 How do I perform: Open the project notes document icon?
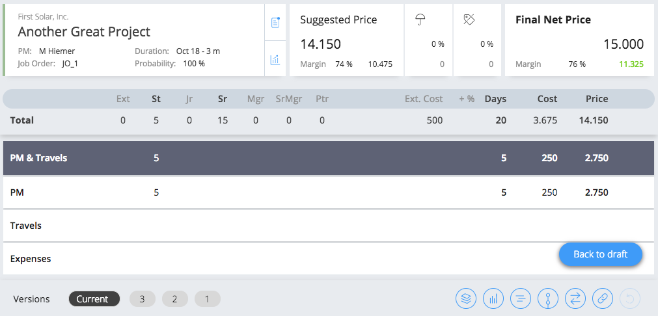point(275,22)
